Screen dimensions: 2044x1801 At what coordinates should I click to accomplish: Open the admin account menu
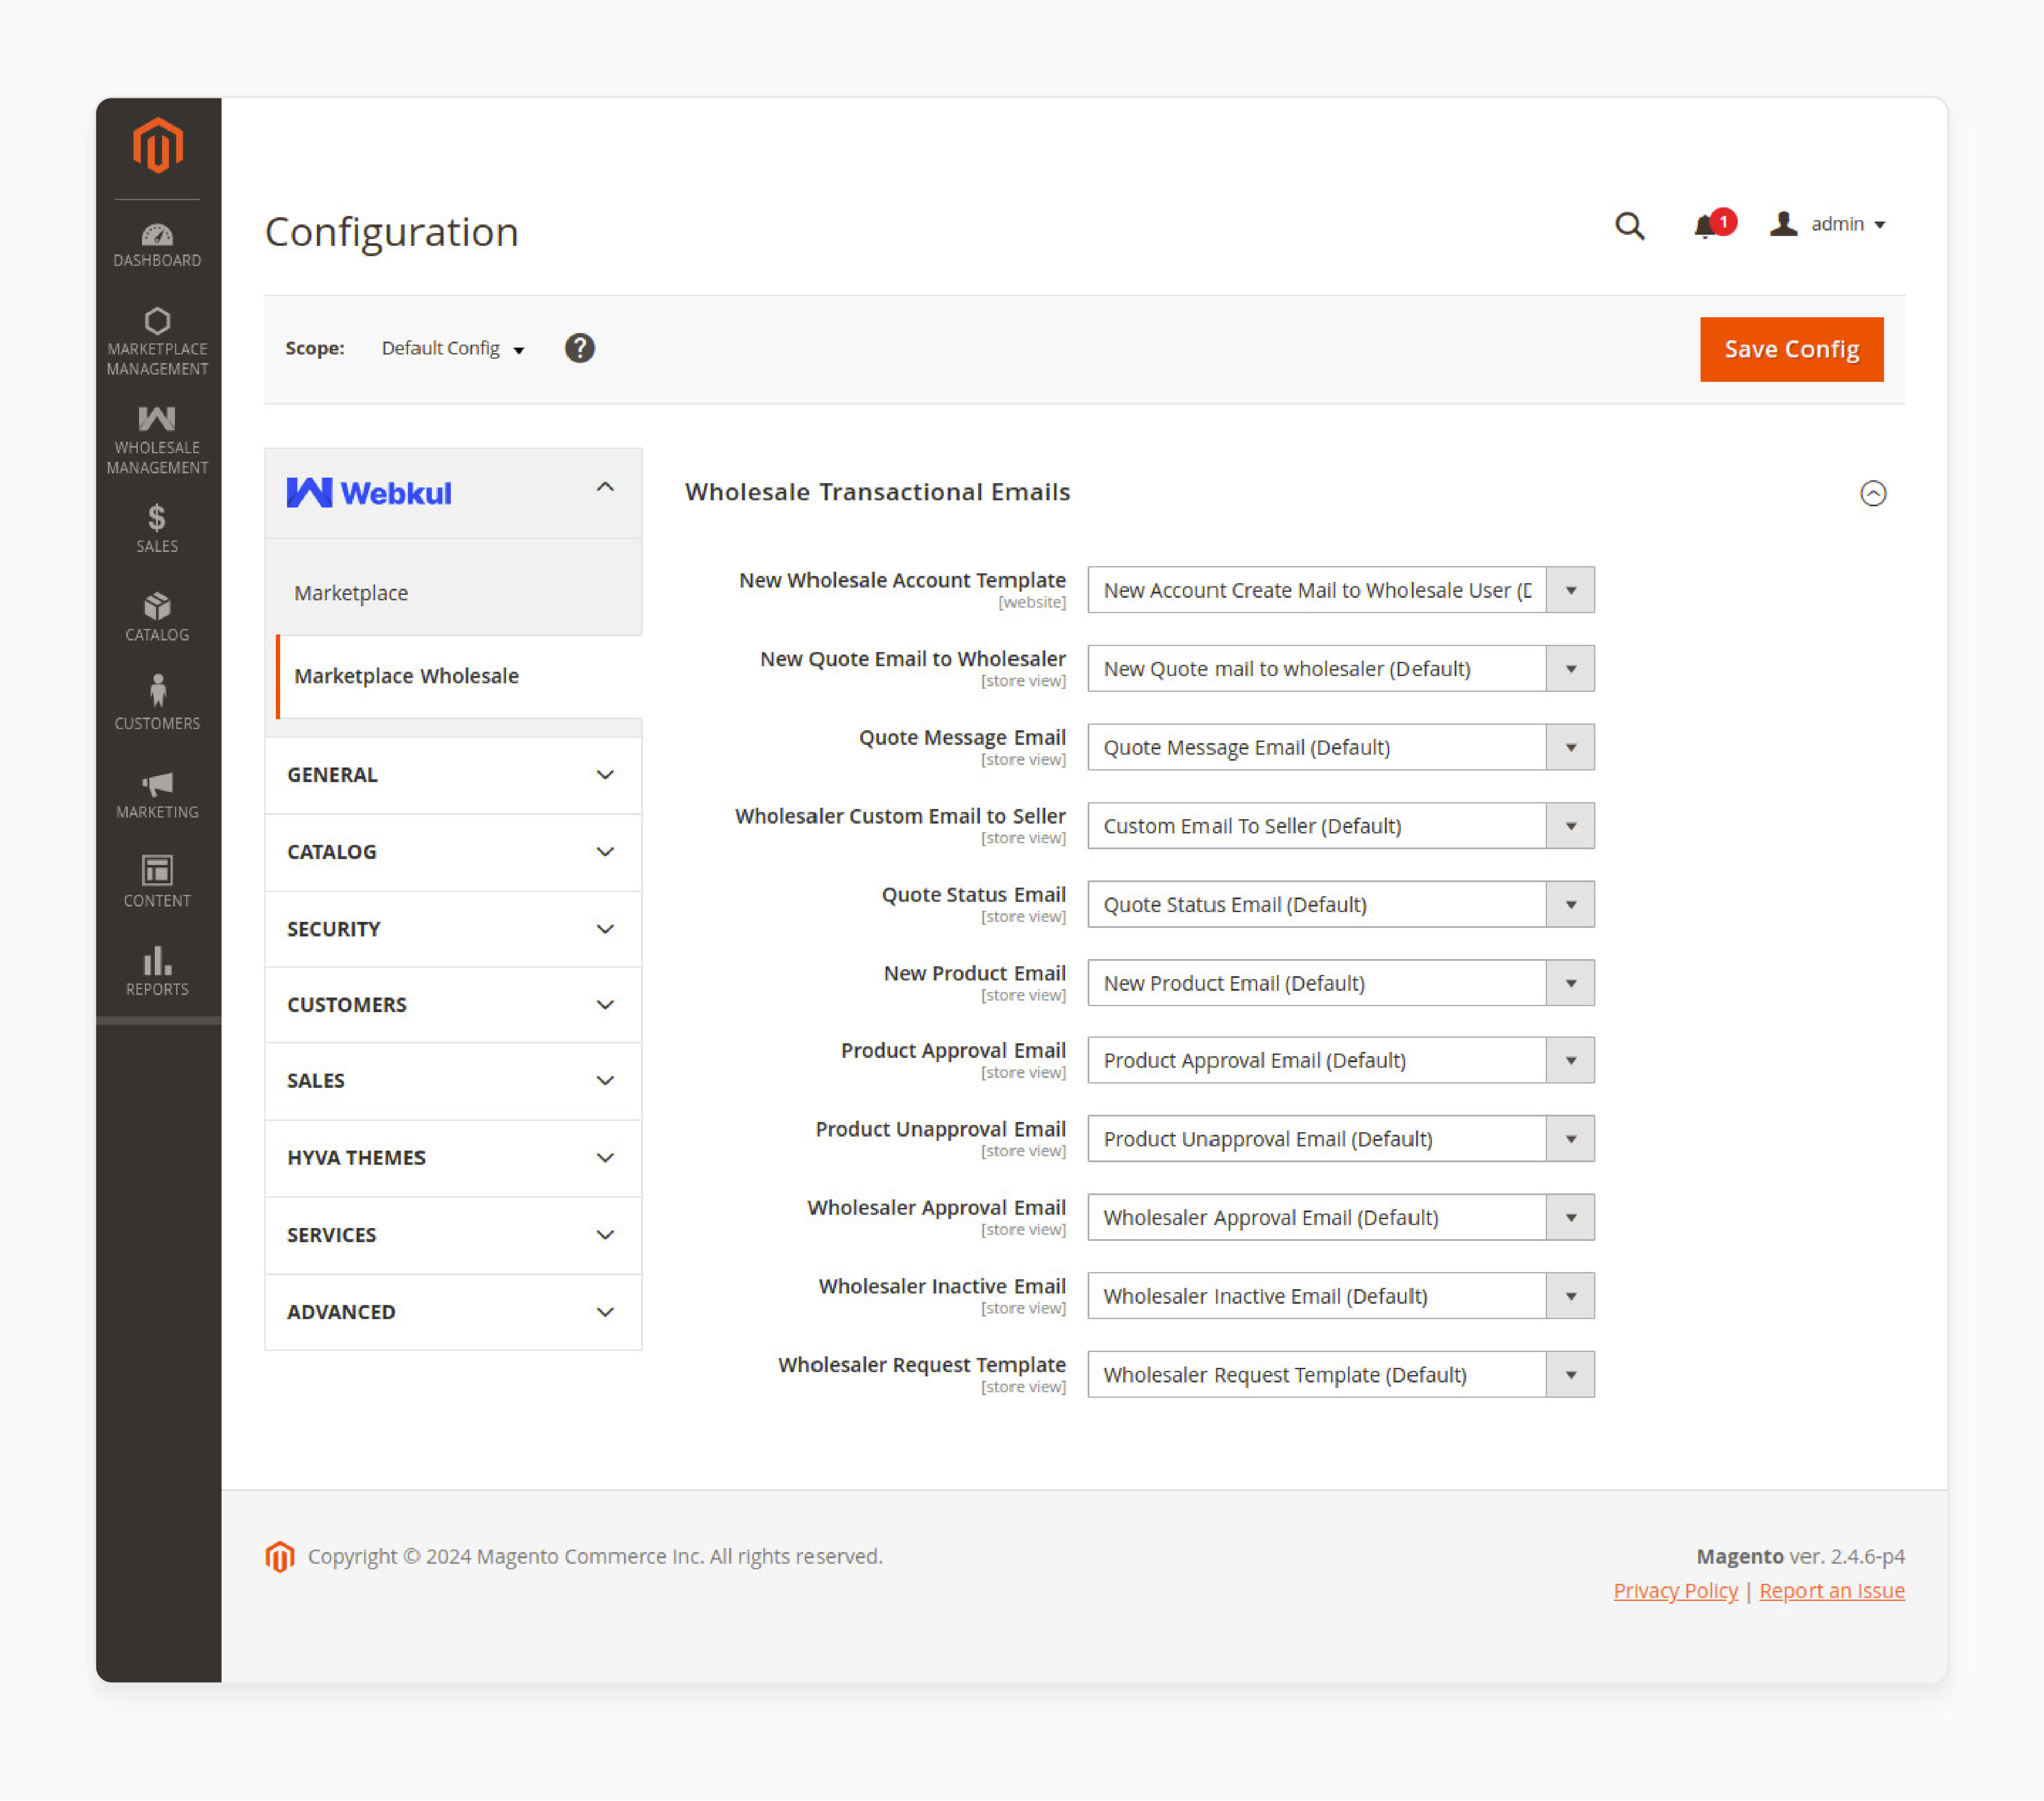[x=1828, y=224]
